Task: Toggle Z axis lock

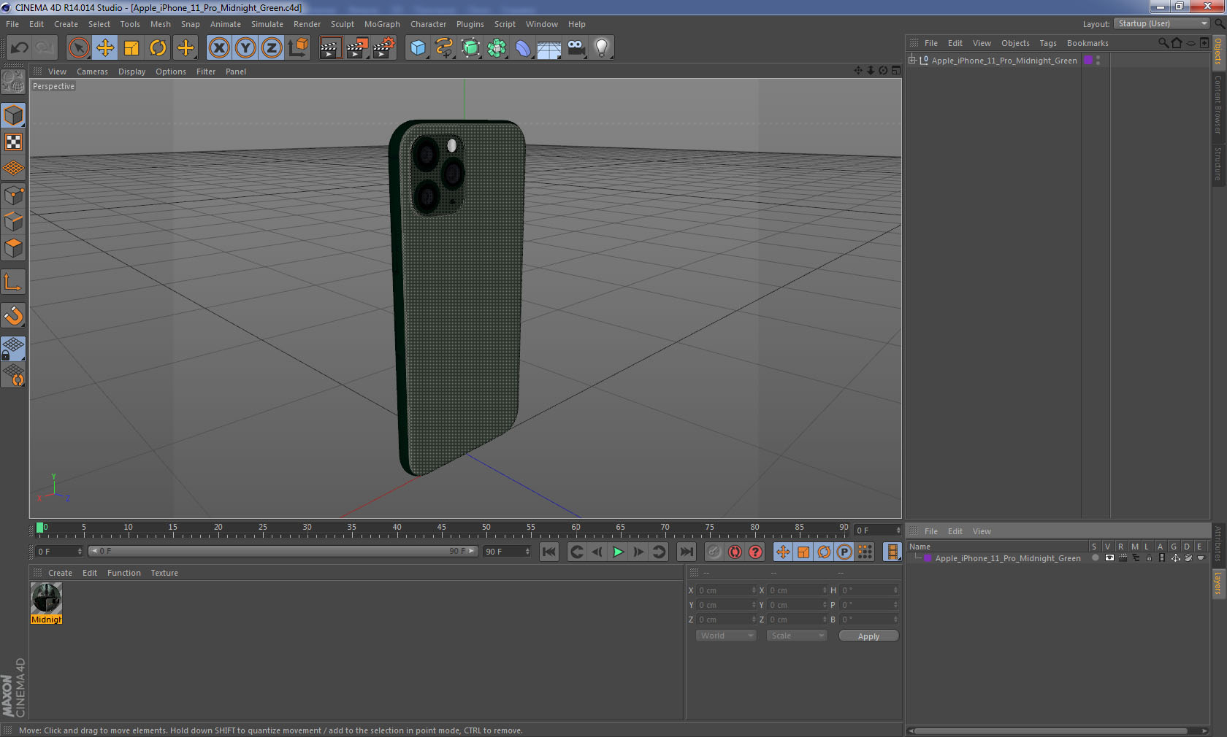Action: [272, 48]
